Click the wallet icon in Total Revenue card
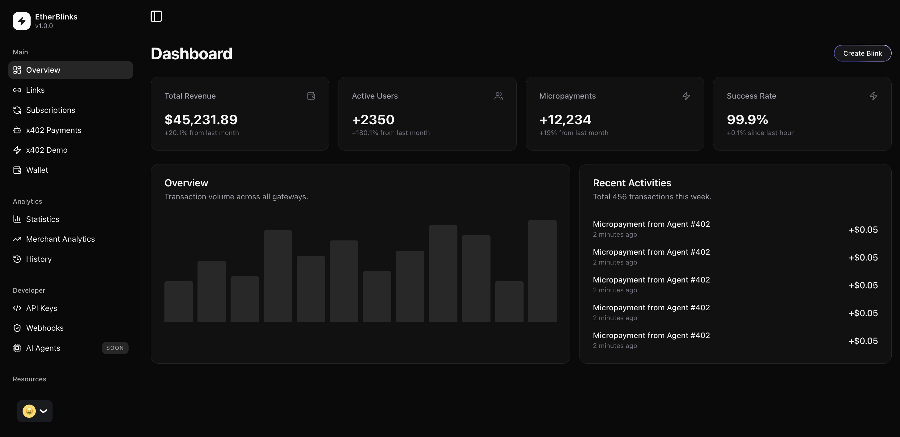The height and width of the screenshot is (437, 900). coord(311,96)
